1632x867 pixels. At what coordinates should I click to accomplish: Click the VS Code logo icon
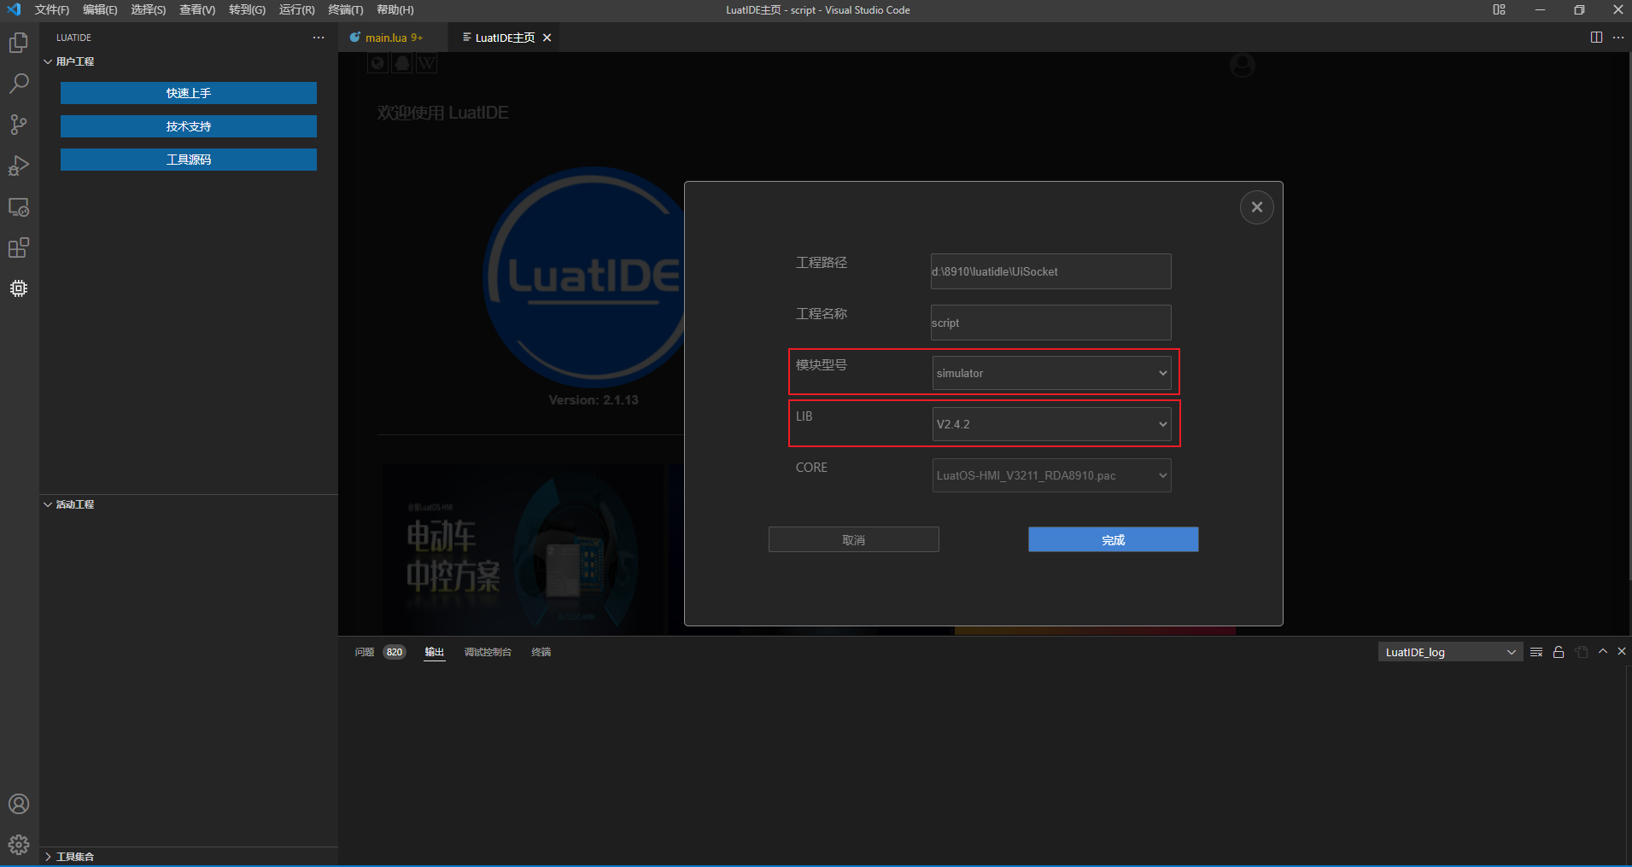[14, 10]
